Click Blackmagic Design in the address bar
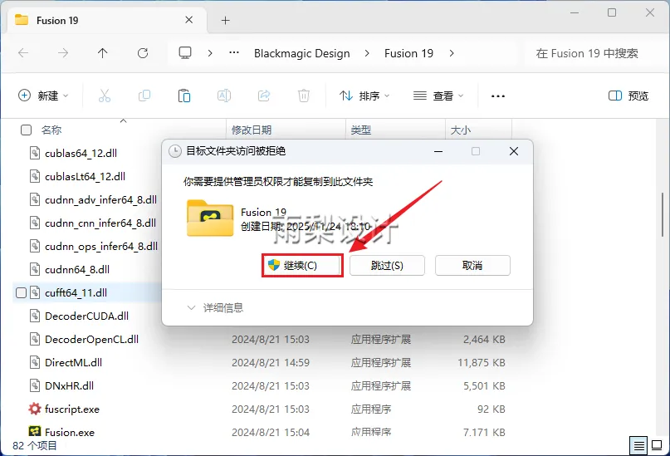Viewport: 670px width, 456px height. coord(301,53)
